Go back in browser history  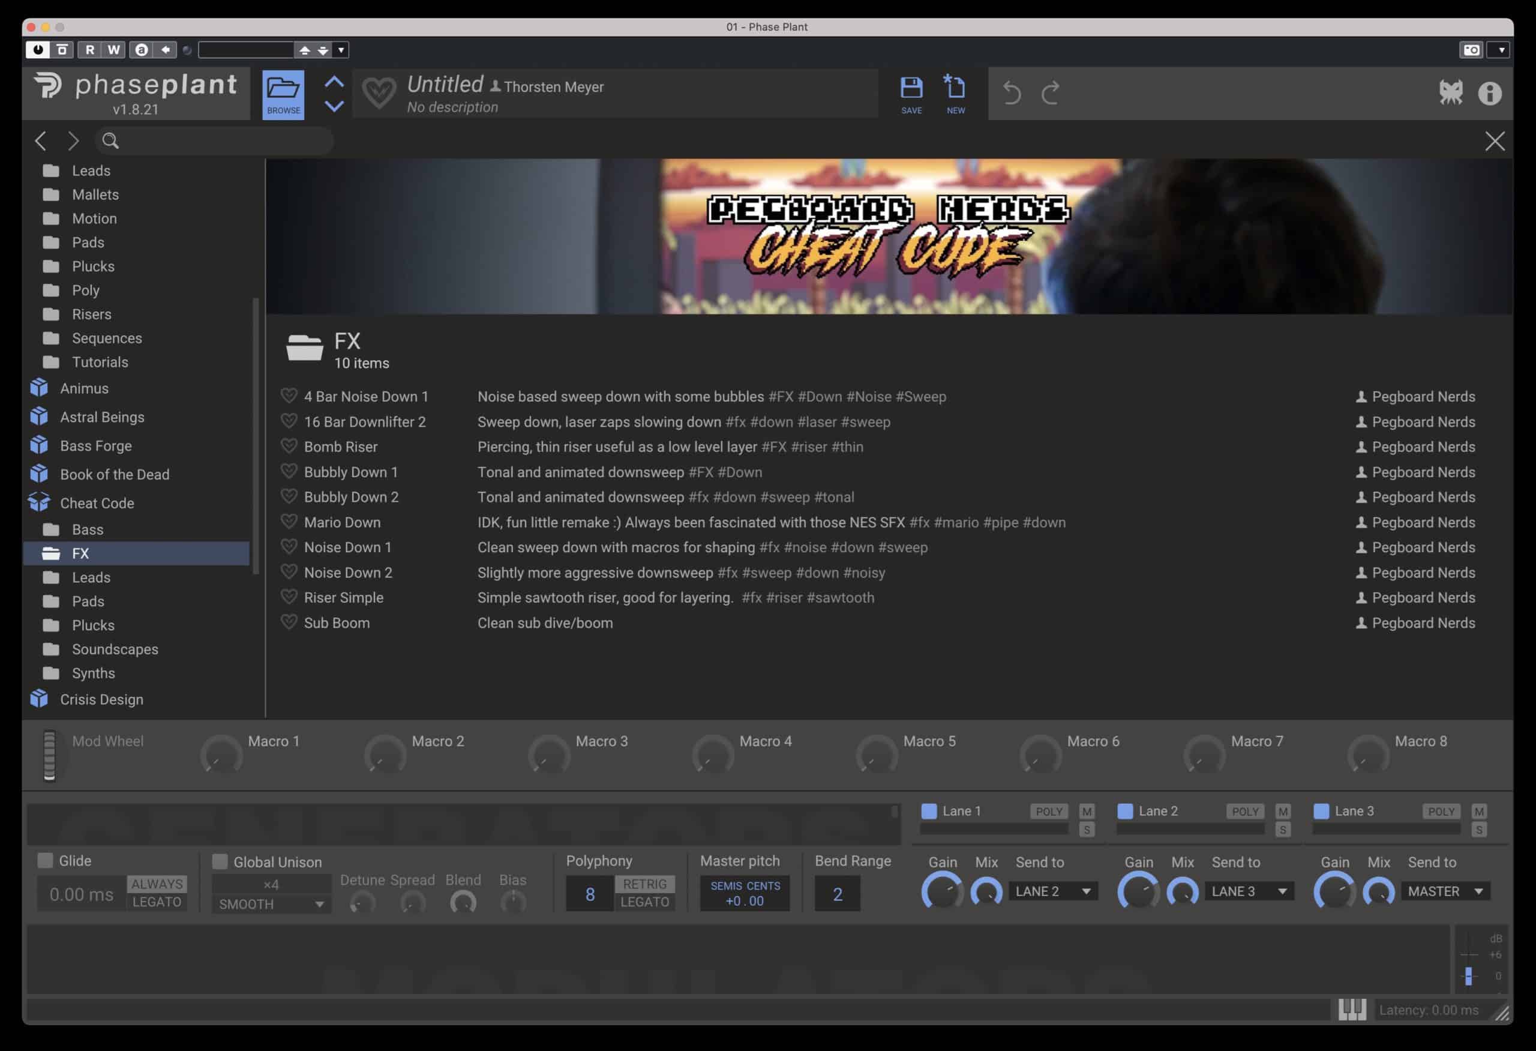tap(40, 141)
